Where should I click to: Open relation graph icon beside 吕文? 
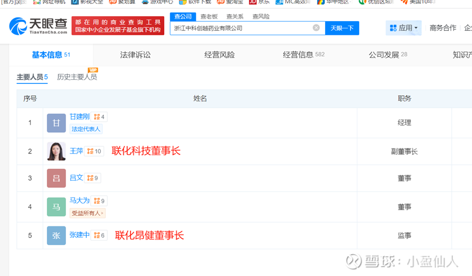pos(90,178)
